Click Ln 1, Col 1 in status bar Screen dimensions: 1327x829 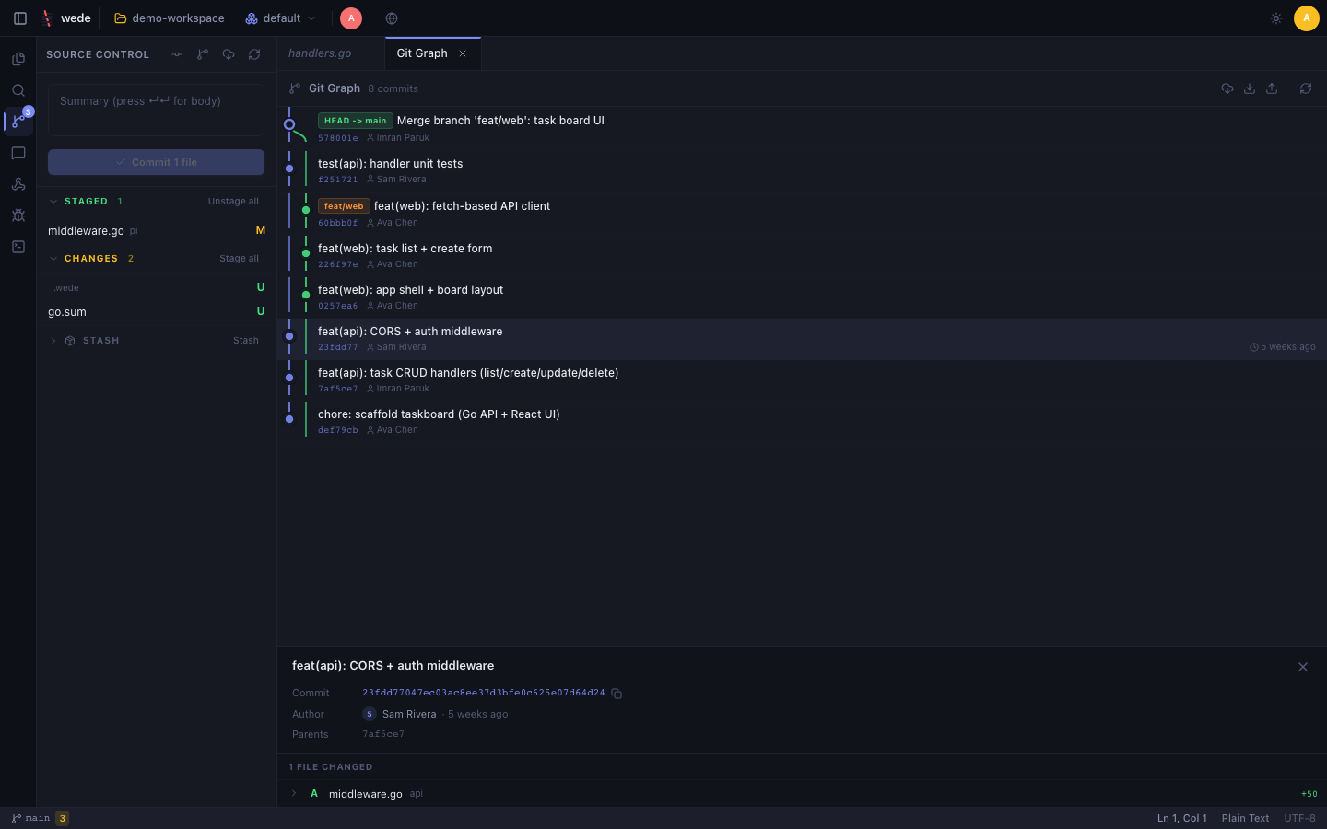tap(1182, 818)
